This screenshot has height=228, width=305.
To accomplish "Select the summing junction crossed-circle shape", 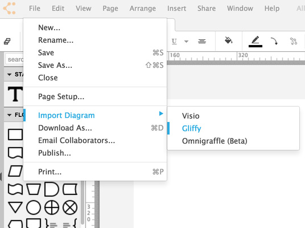I will click(x=70, y=207).
